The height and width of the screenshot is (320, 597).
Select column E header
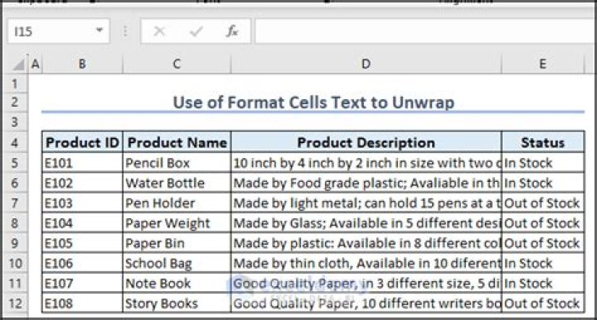click(543, 64)
